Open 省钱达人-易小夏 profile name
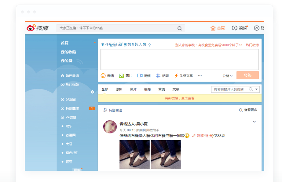Screen dimensions: 282x185 [x=134, y=124]
